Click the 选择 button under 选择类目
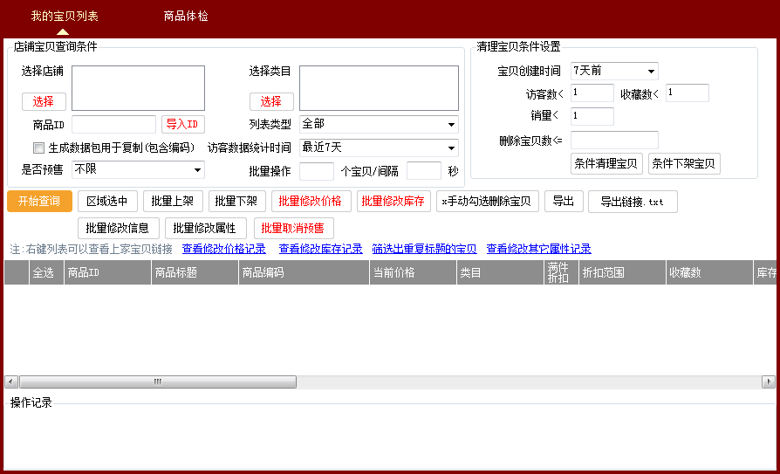780x474 pixels. [271, 101]
